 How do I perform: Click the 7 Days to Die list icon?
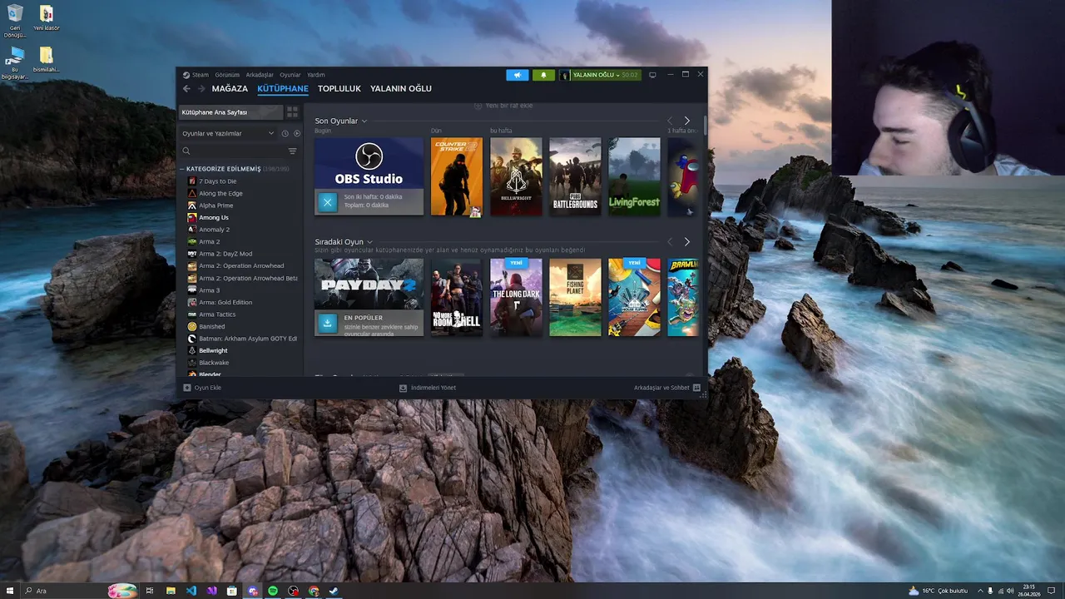point(192,181)
